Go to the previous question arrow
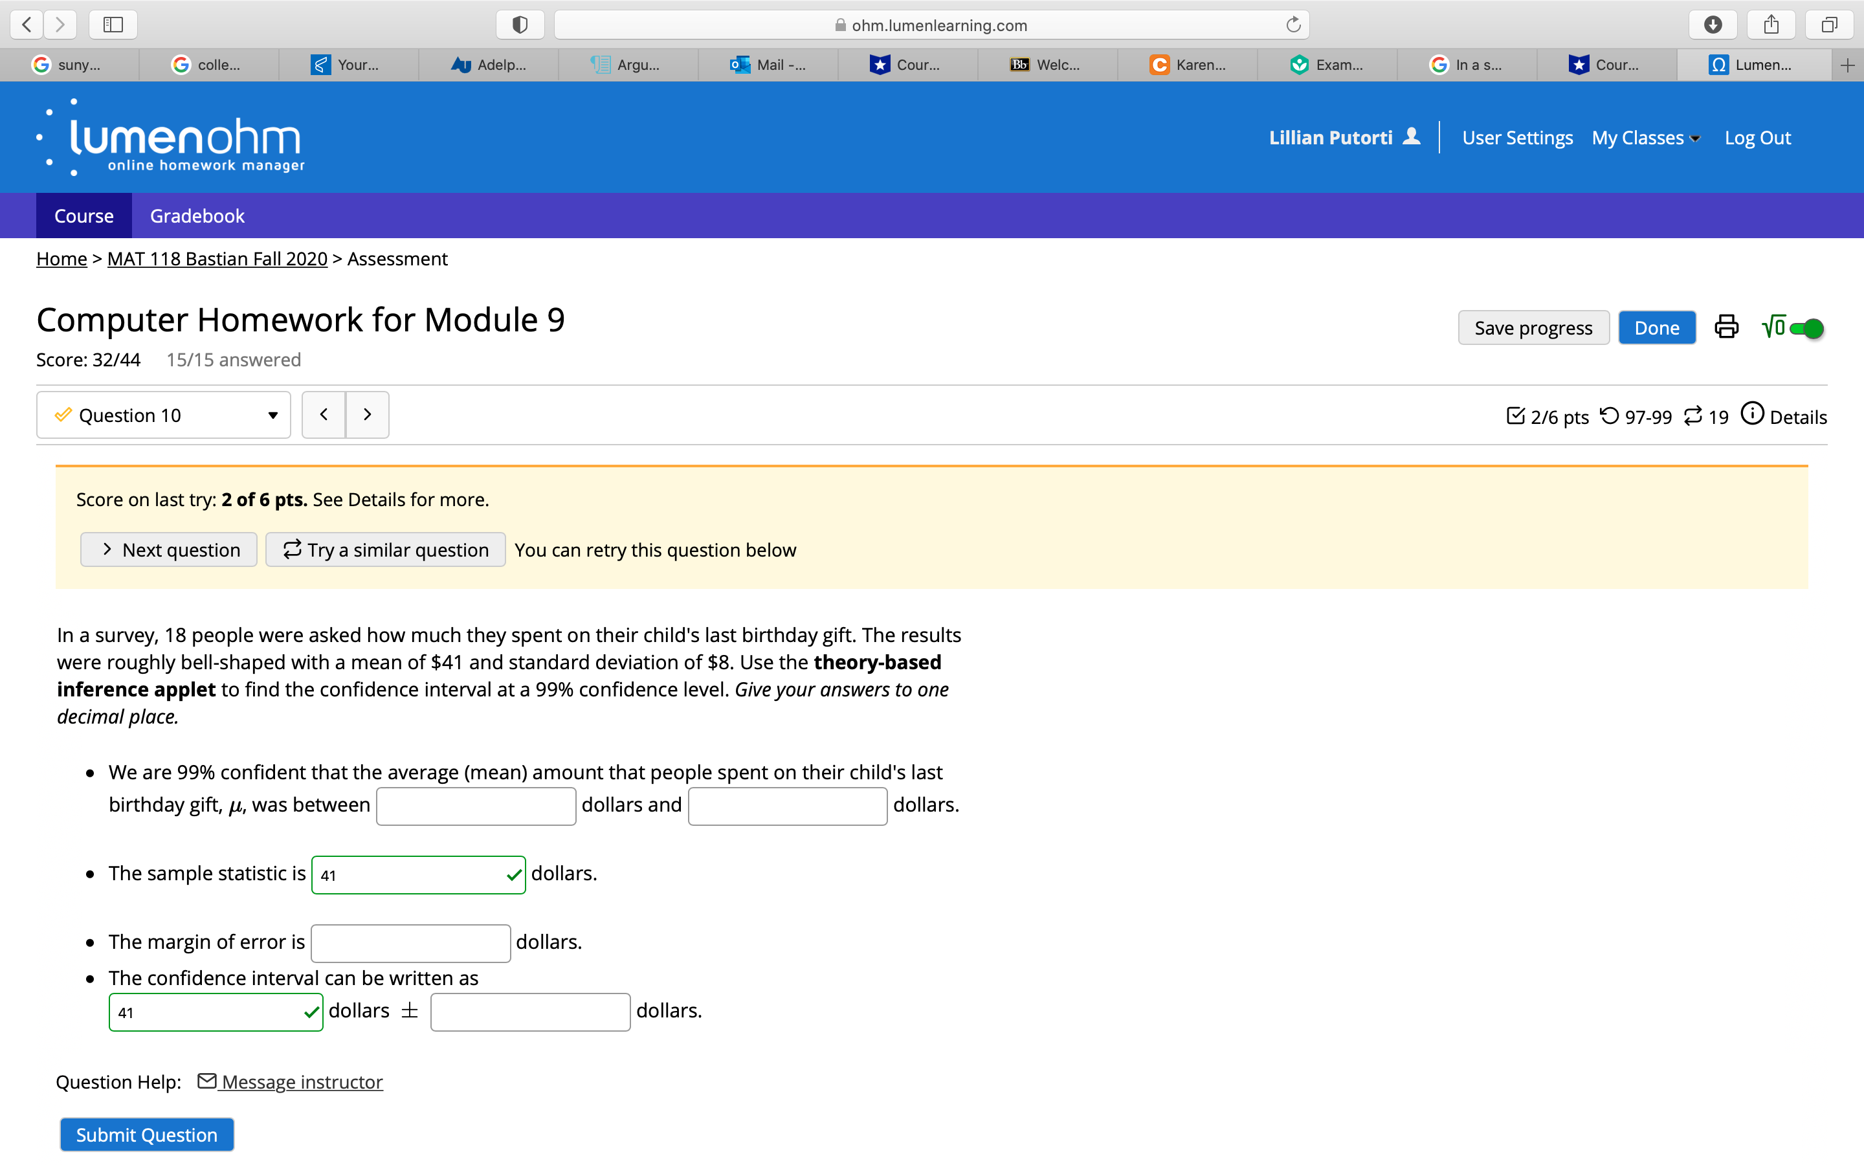This screenshot has height=1165, width=1864. (324, 414)
